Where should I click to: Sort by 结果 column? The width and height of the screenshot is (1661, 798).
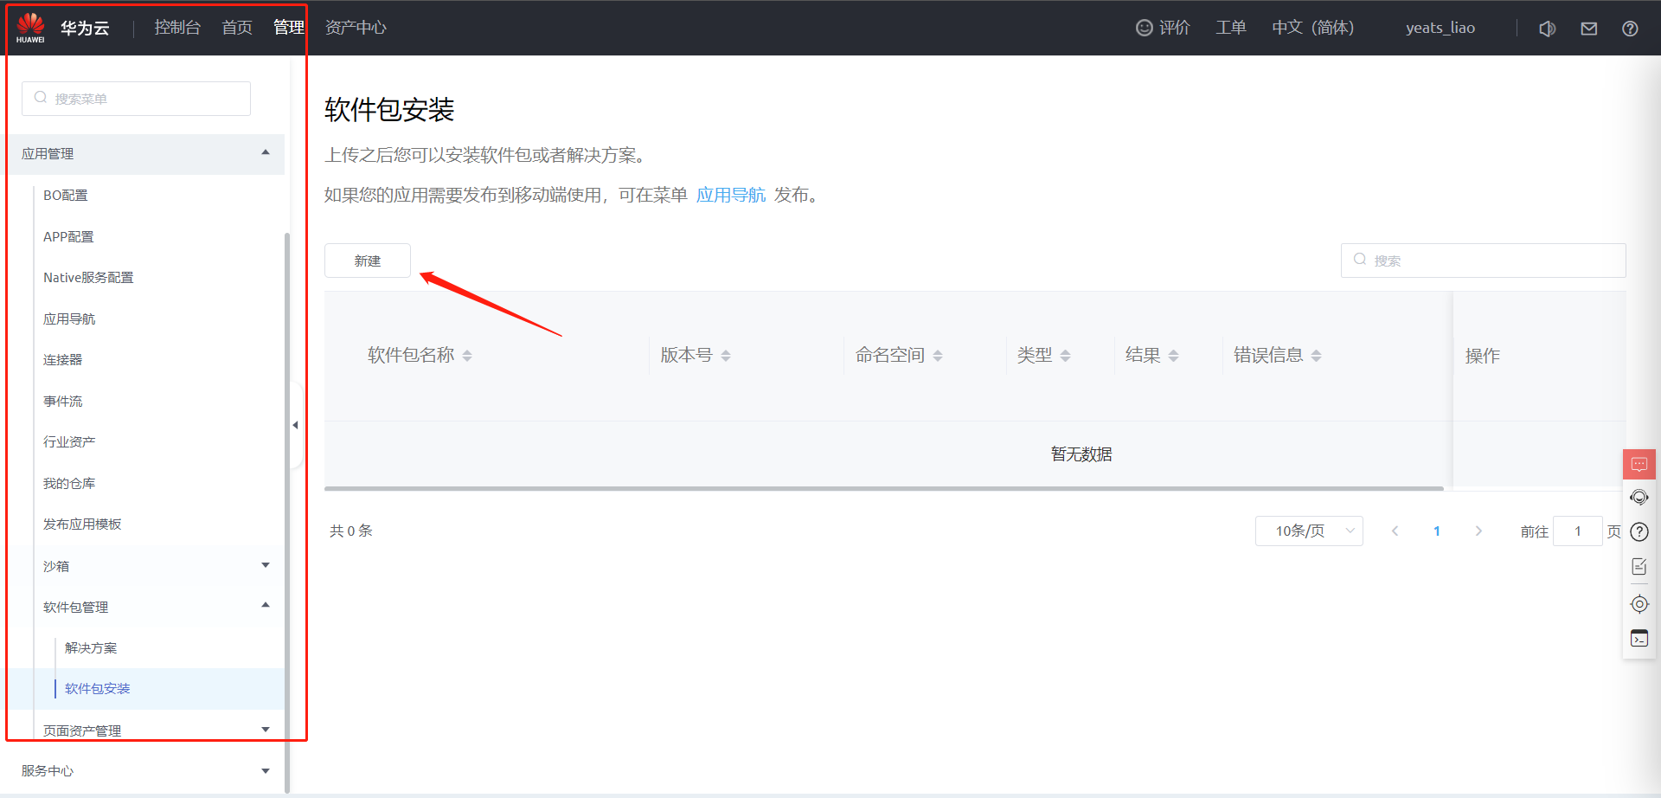pos(1174,356)
